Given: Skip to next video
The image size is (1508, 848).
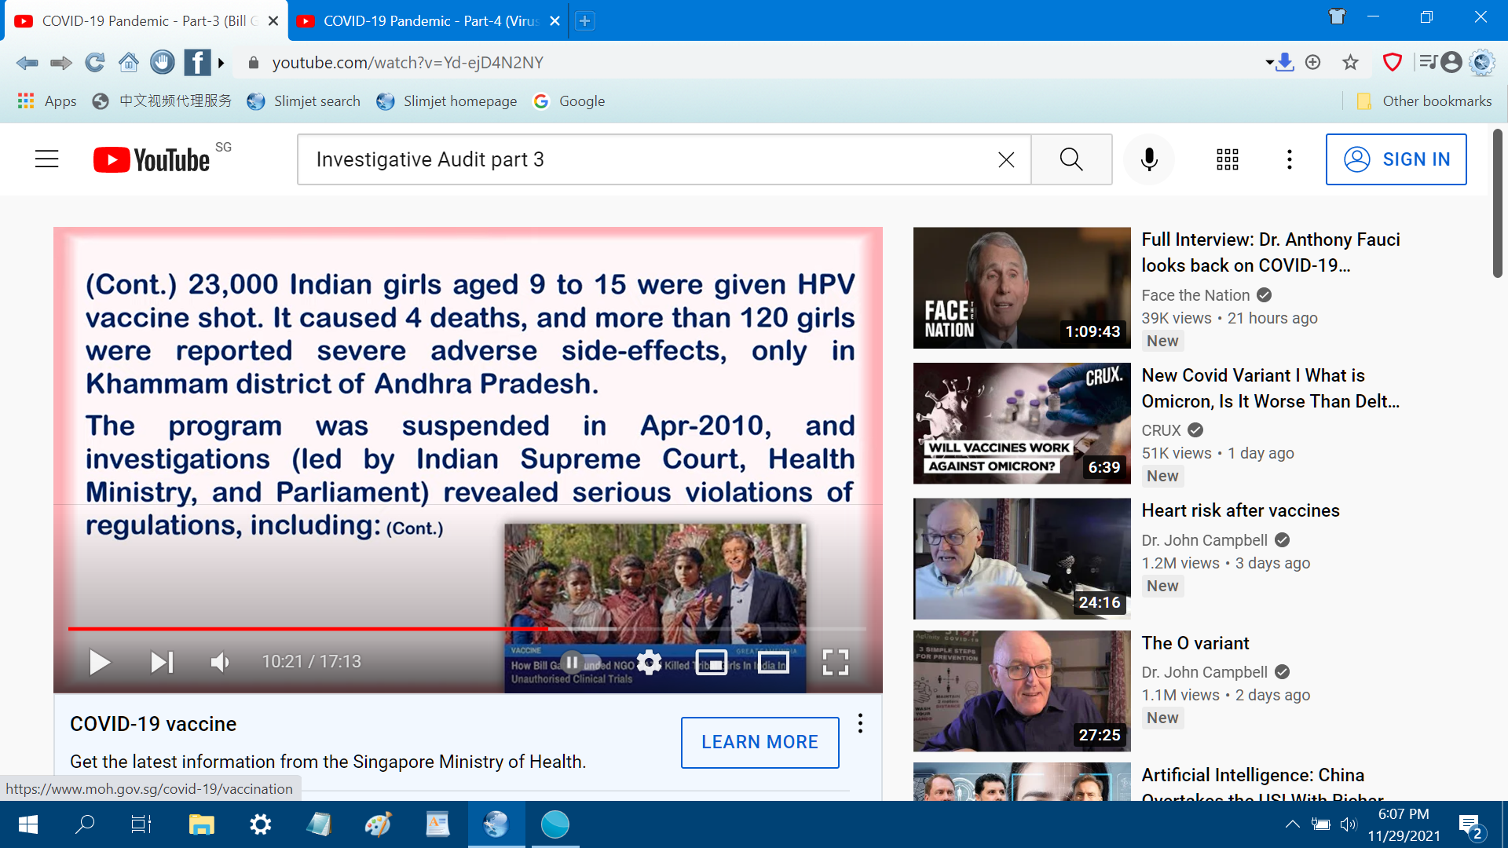Looking at the screenshot, I should (x=162, y=662).
